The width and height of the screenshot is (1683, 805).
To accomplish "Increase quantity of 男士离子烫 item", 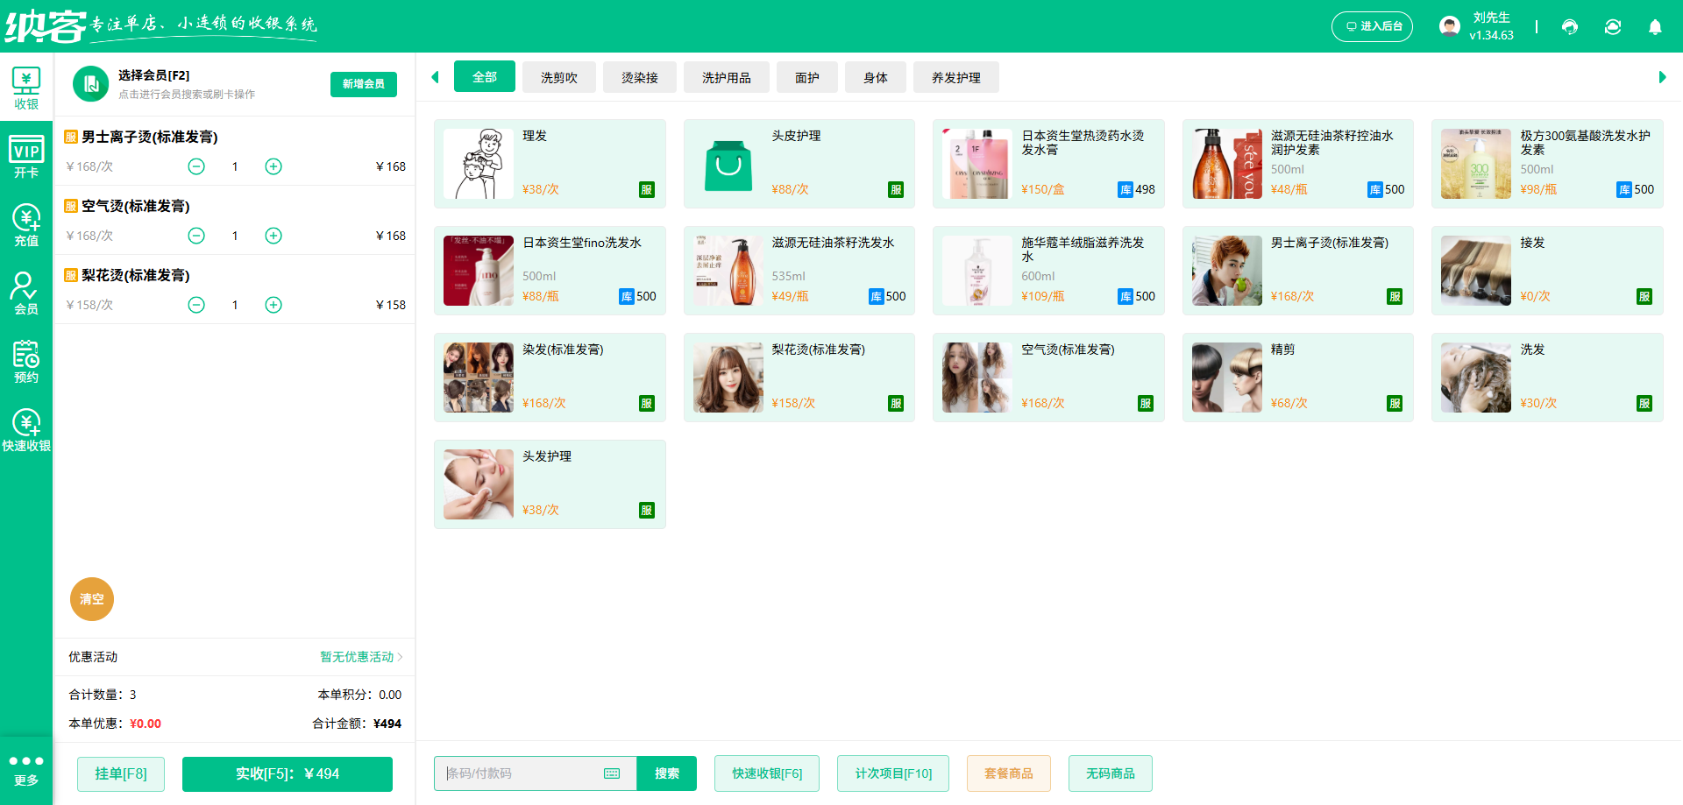I will [x=273, y=166].
